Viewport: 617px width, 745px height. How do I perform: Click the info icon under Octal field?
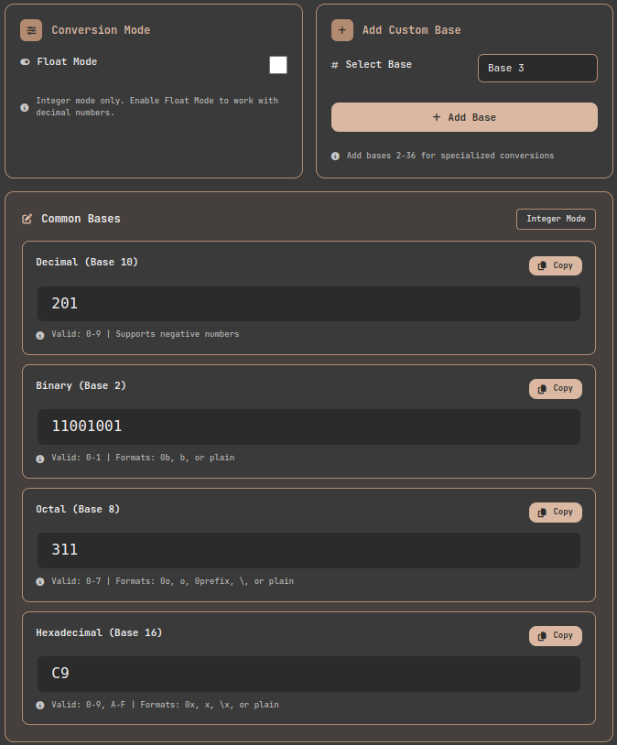[40, 581]
